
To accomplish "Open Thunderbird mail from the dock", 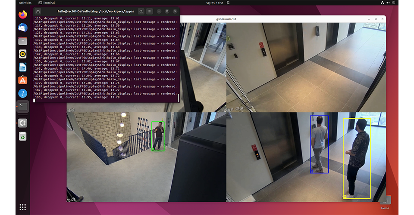I will 22,28.
